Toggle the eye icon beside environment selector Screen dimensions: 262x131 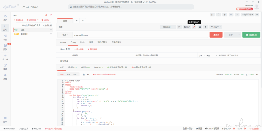click(x=257, y=15)
